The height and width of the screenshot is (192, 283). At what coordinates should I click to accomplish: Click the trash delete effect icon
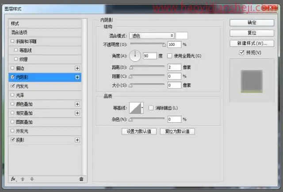click(81, 179)
